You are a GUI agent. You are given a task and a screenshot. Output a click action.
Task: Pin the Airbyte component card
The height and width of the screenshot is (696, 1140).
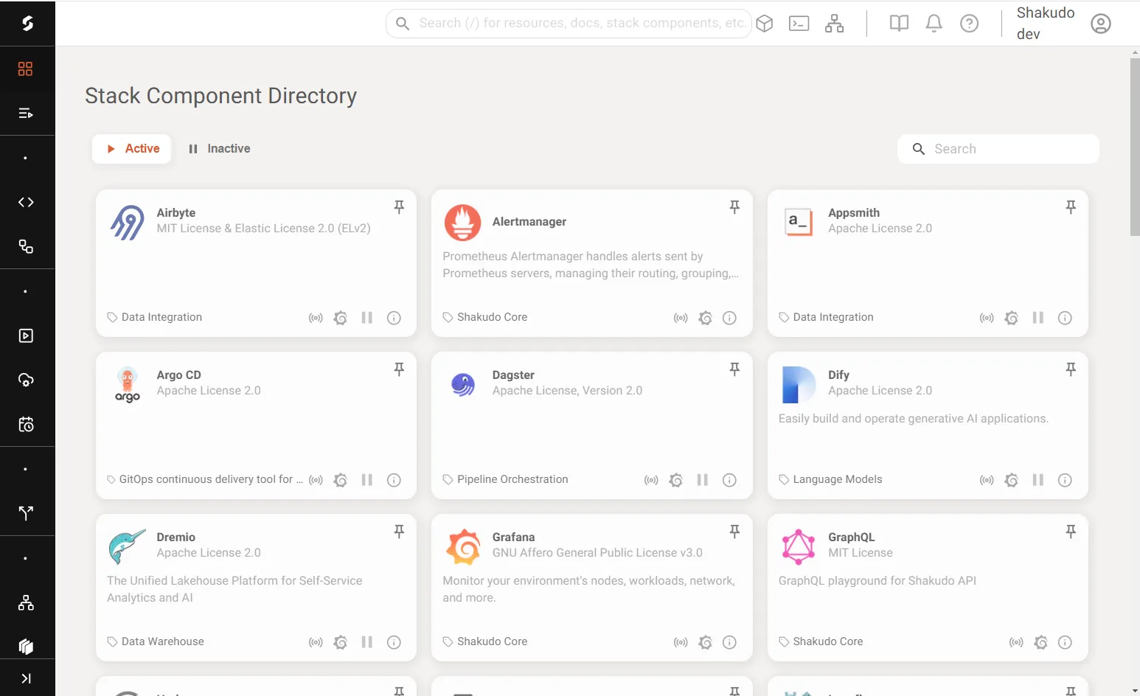coord(399,207)
